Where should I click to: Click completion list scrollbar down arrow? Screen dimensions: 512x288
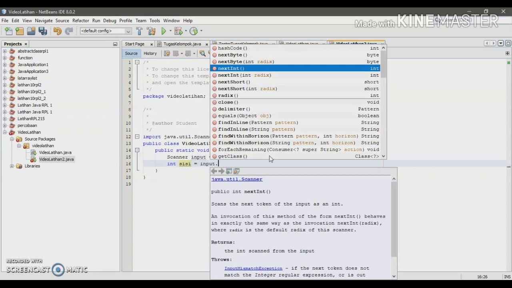point(384,156)
